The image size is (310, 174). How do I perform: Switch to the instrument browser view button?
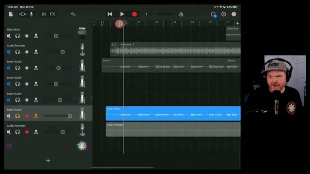pos(22,14)
